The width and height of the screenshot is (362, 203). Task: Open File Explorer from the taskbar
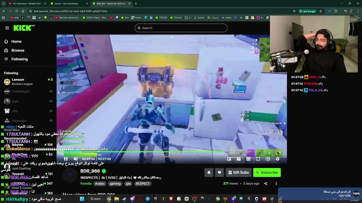click(117, 199)
